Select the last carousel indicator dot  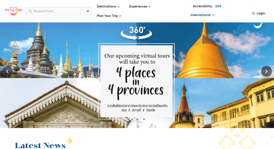pos(144,119)
